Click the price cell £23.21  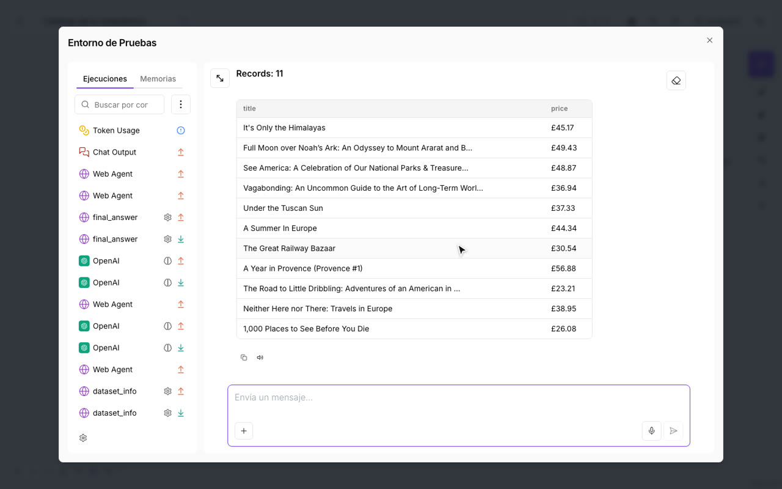tap(563, 289)
